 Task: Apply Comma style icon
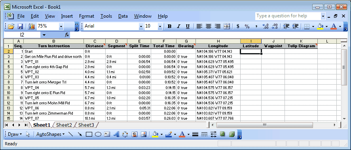pyautogui.click(x=256, y=26)
